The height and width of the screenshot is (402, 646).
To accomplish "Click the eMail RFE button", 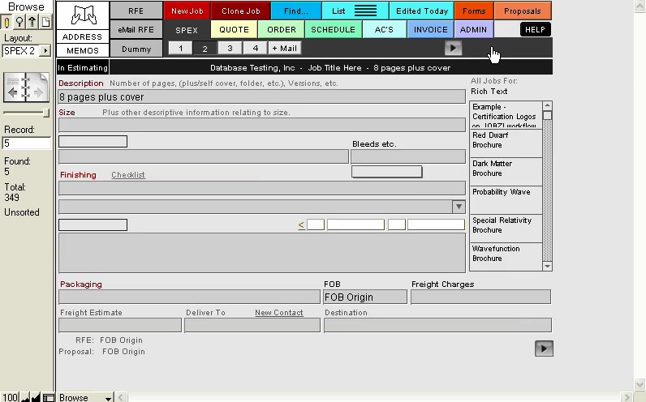I will tap(136, 30).
